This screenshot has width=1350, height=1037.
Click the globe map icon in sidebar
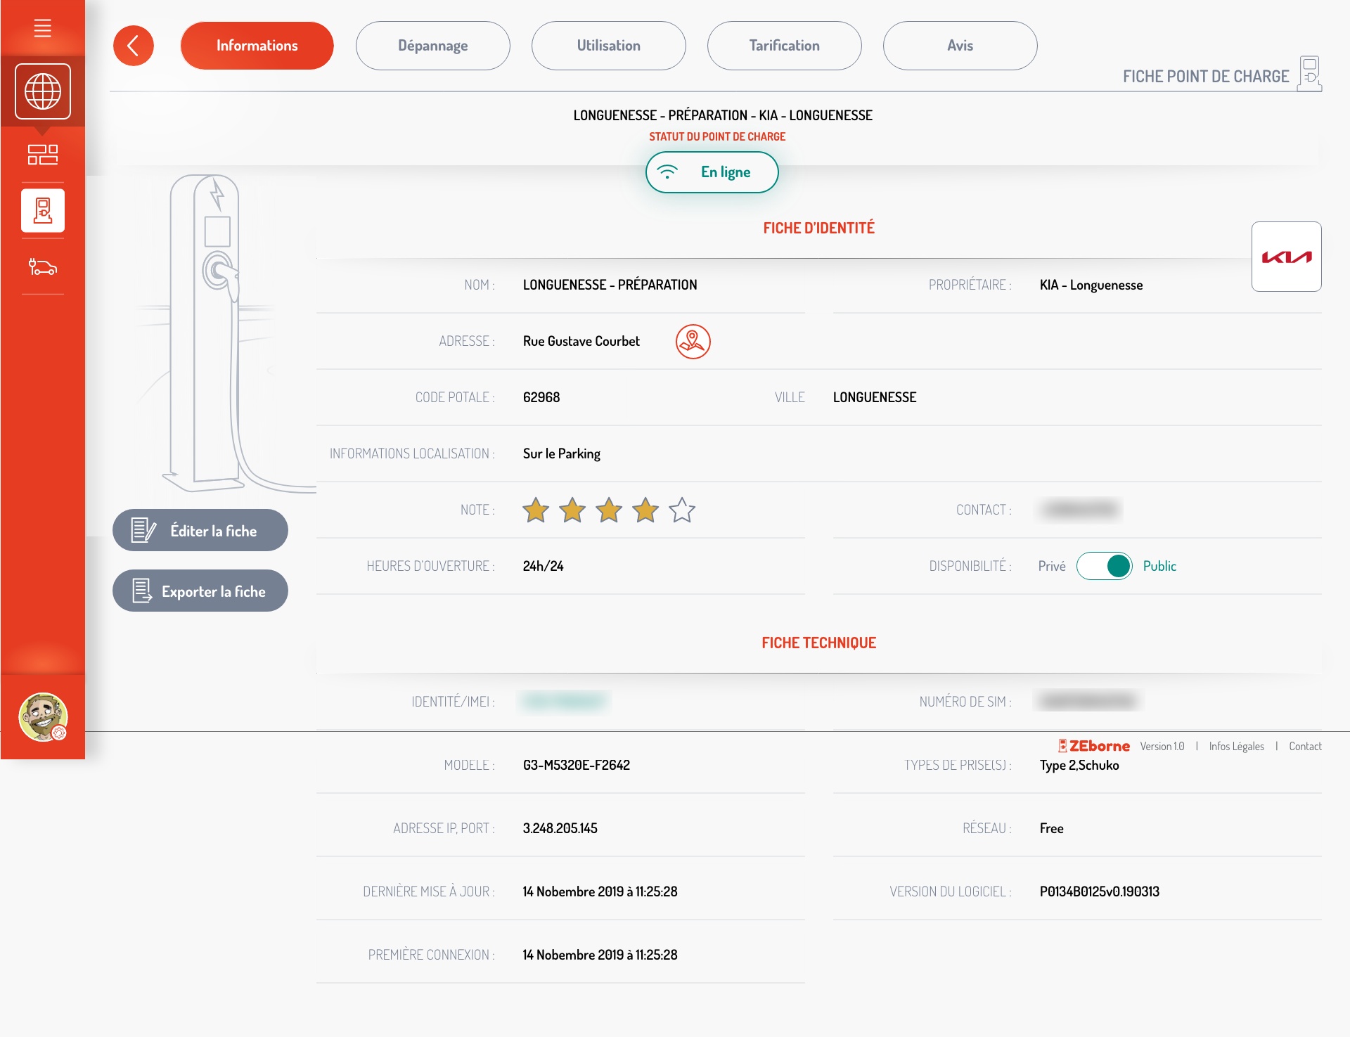[x=43, y=91]
